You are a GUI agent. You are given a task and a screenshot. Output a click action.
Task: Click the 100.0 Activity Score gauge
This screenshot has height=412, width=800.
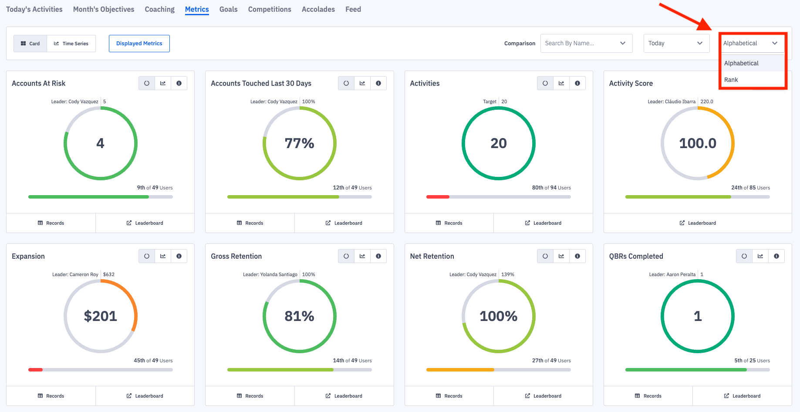(698, 143)
